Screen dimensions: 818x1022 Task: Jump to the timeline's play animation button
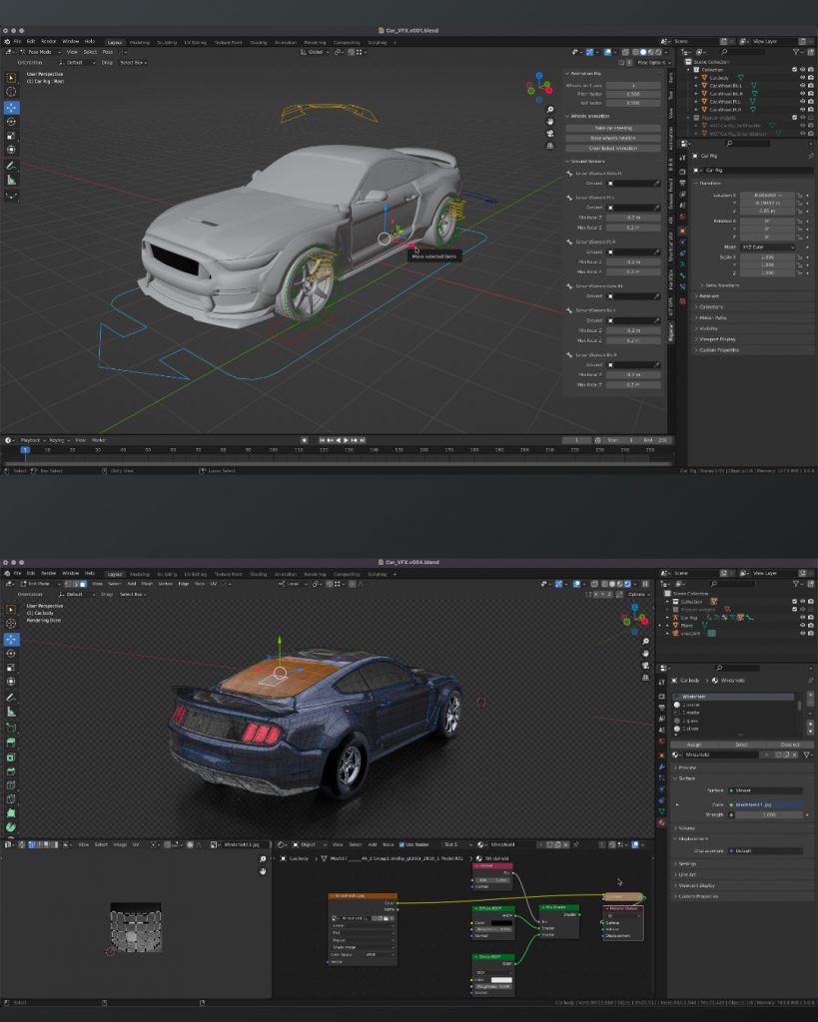tap(347, 440)
